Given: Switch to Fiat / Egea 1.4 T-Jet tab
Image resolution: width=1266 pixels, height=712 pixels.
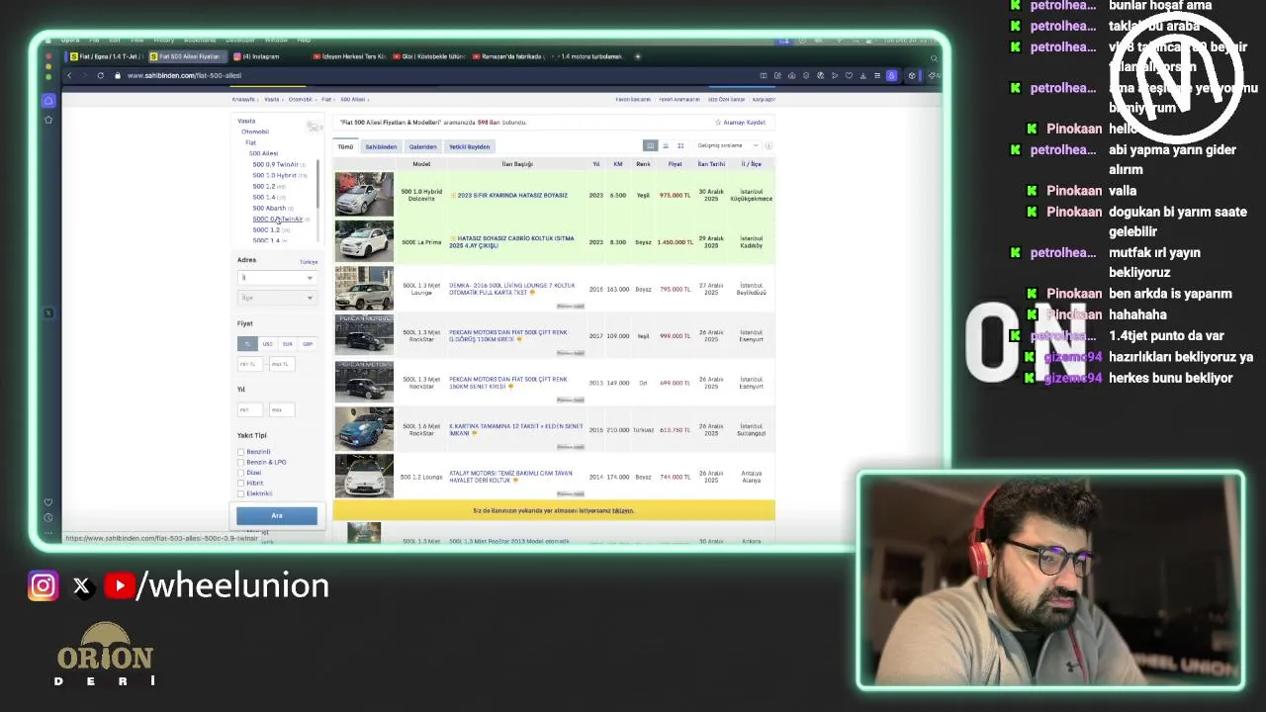Looking at the screenshot, I should pyautogui.click(x=108, y=56).
